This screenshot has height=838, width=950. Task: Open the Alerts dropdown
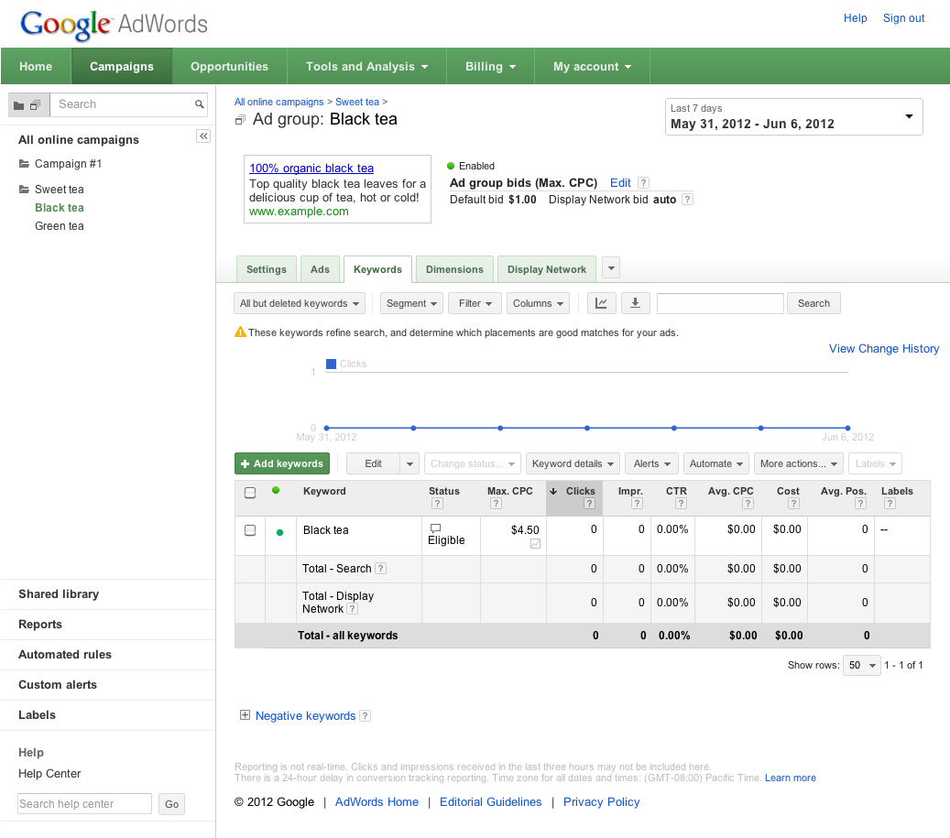[652, 463]
